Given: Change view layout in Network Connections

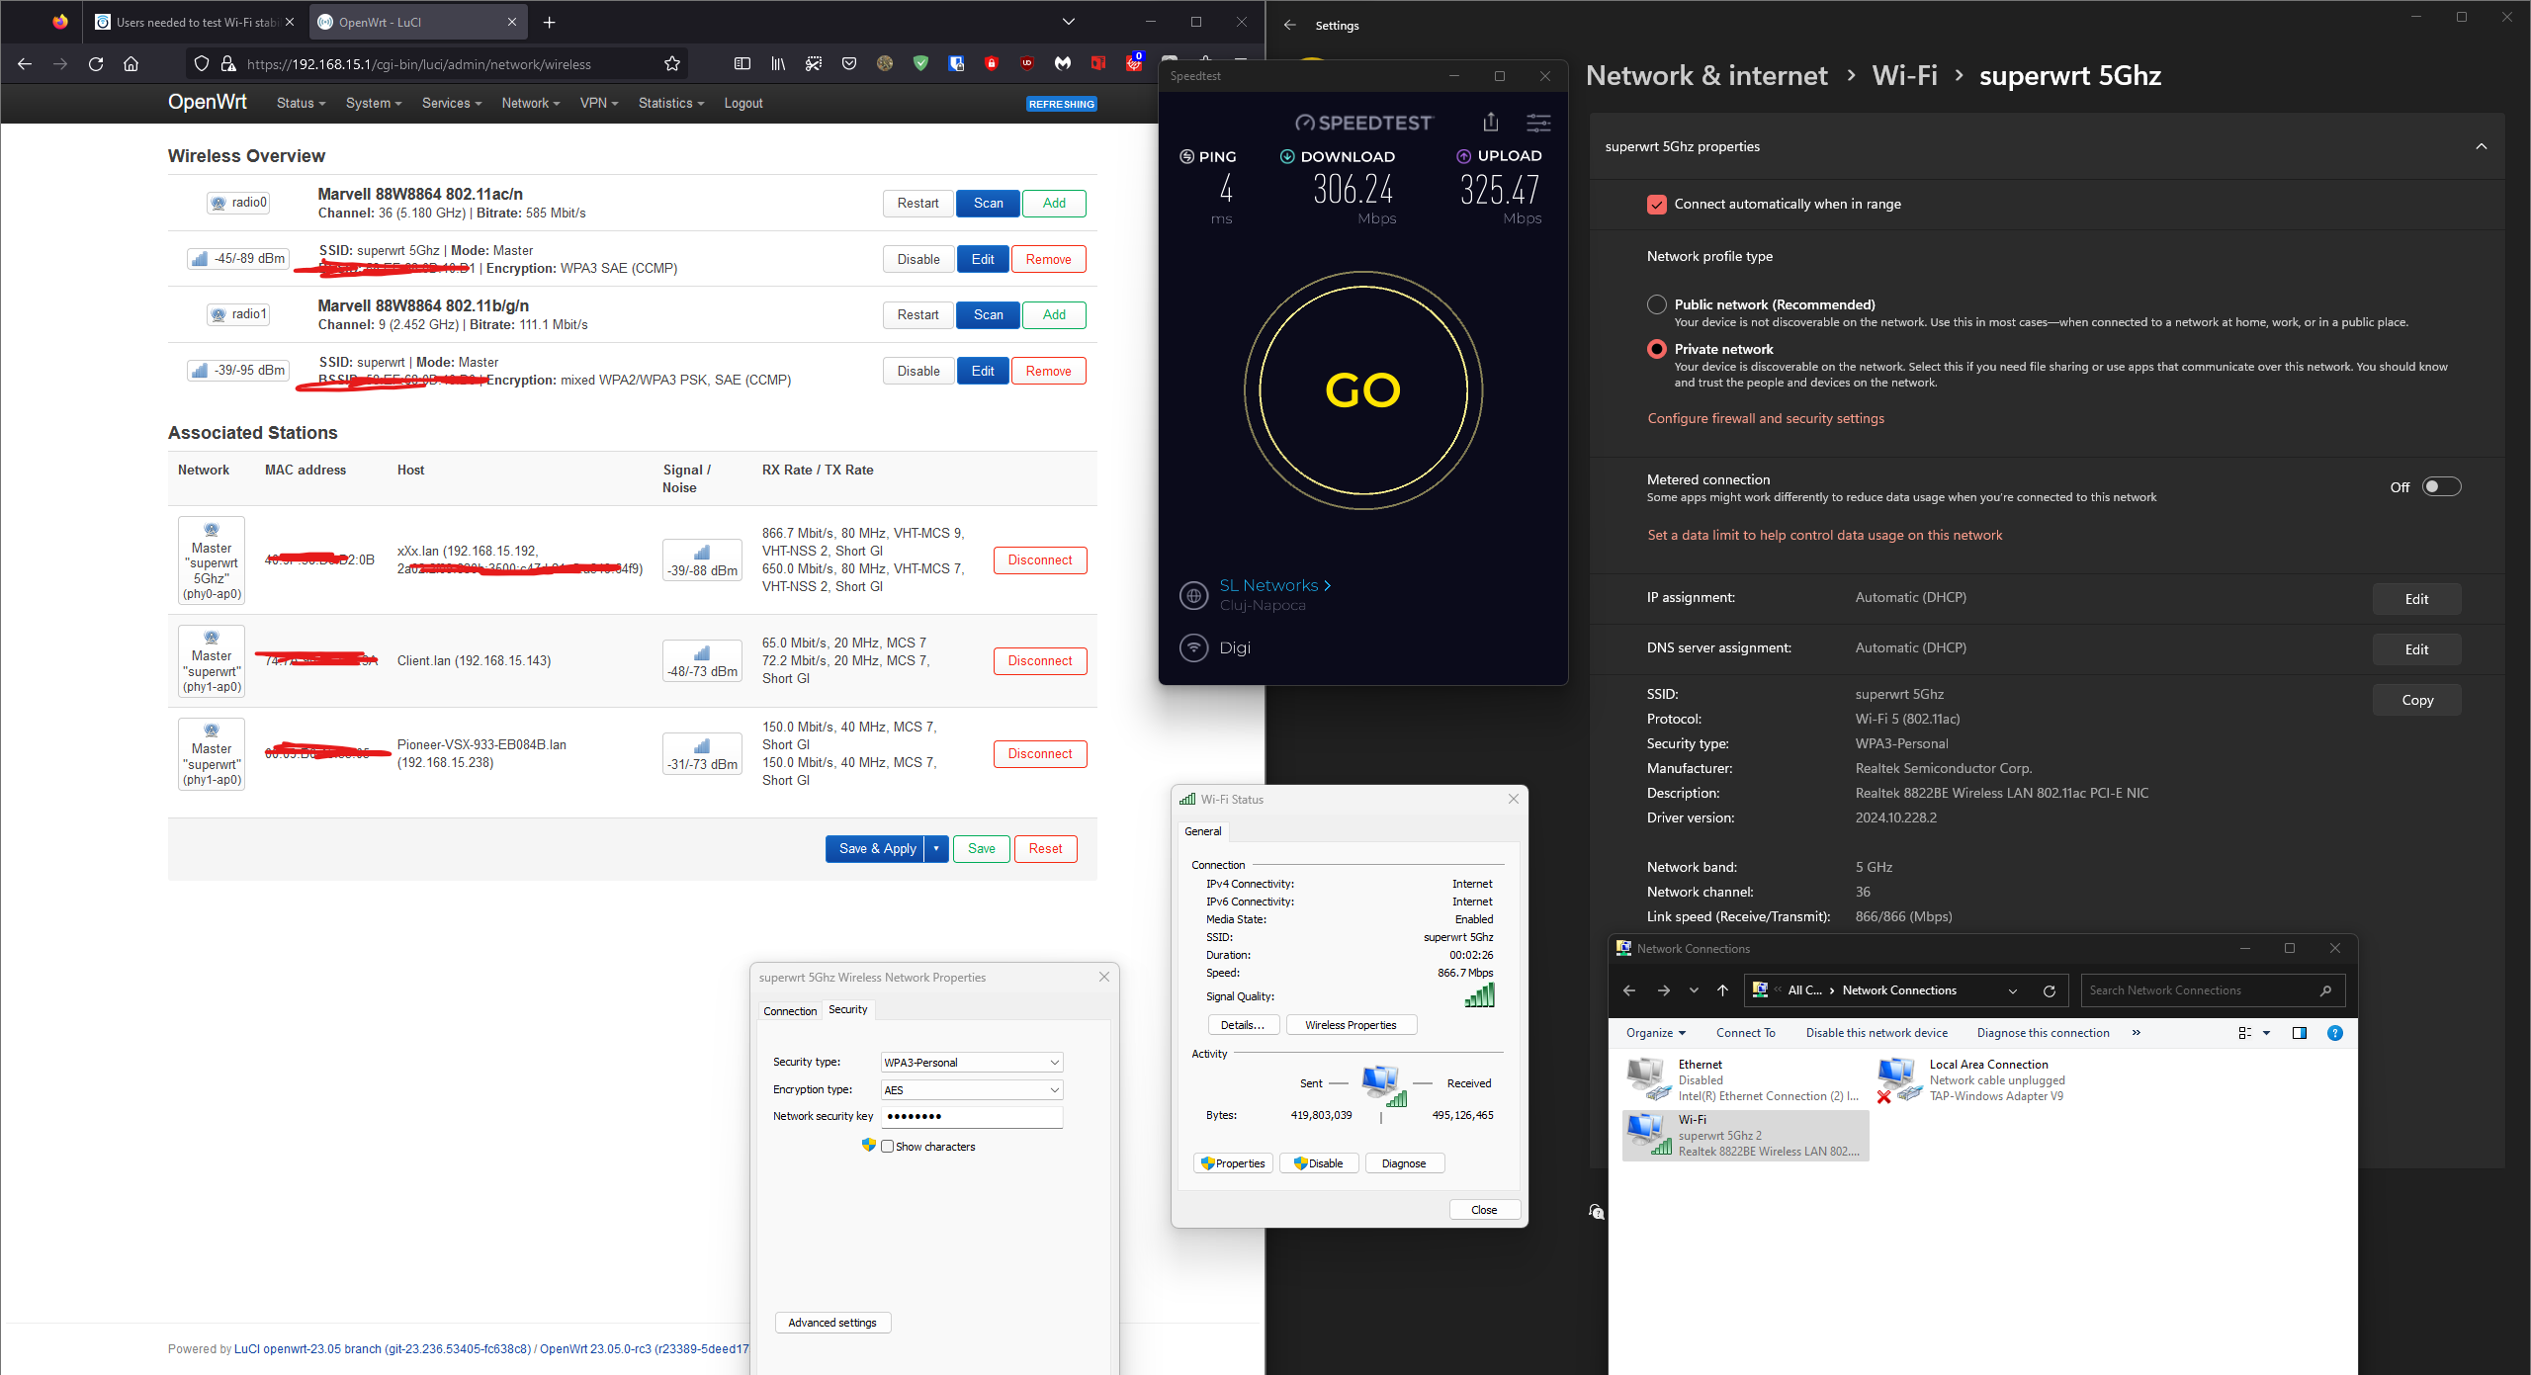Looking at the screenshot, I should pos(2244,1033).
